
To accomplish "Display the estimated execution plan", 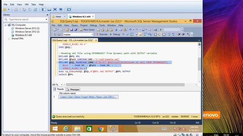I will pyautogui.click(x=132, y=34).
